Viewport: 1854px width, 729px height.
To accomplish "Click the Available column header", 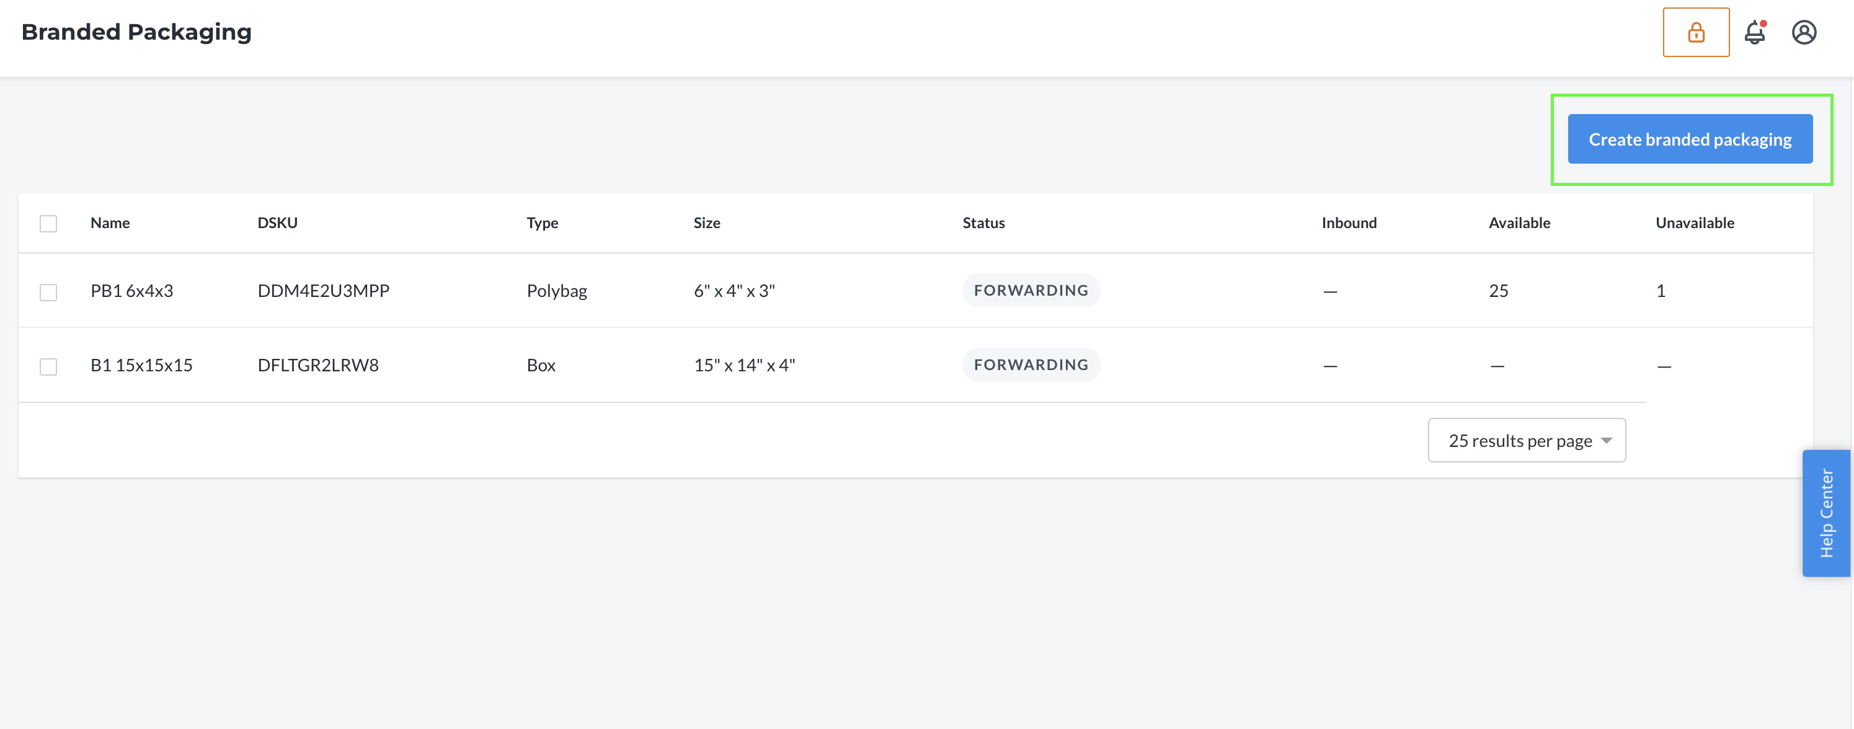I will (x=1519, y=223).
